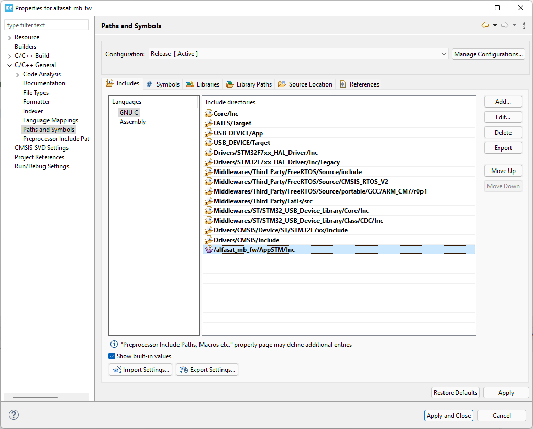
Task: Switch to the Library Paths tab
Action: coord(249,84)
